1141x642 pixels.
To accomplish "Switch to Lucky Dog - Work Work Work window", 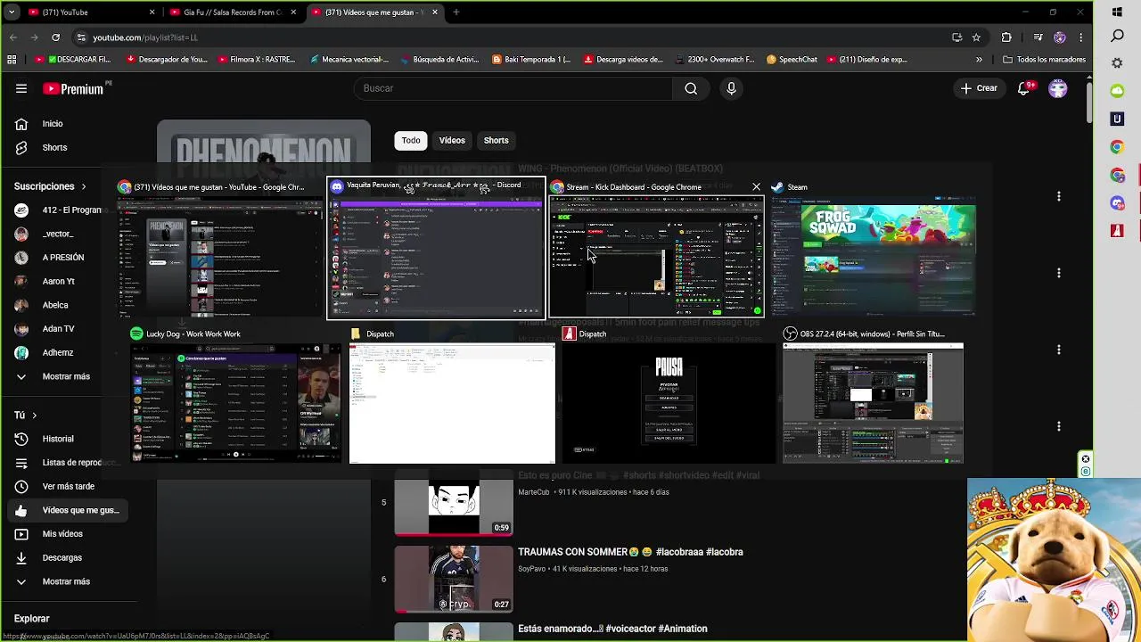I will pyautogui.click(x=235, y=396).
